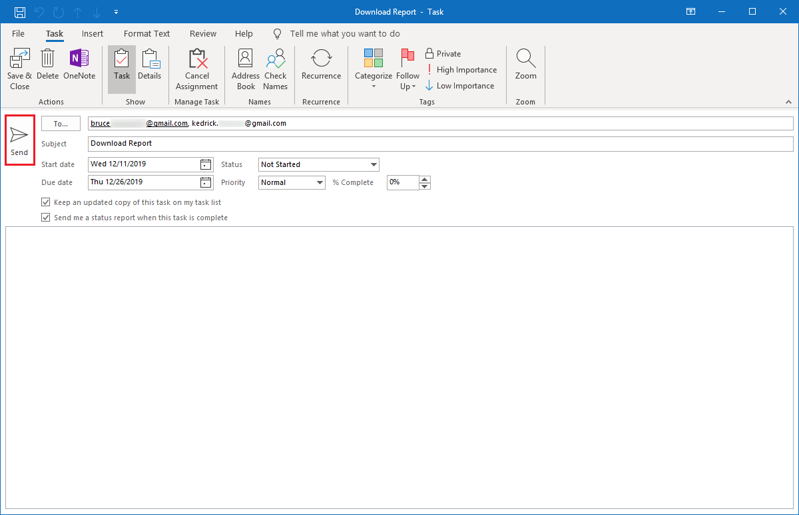799x515 pixels.
Task: Go to Next Item arrow
Action: point(97,12)
